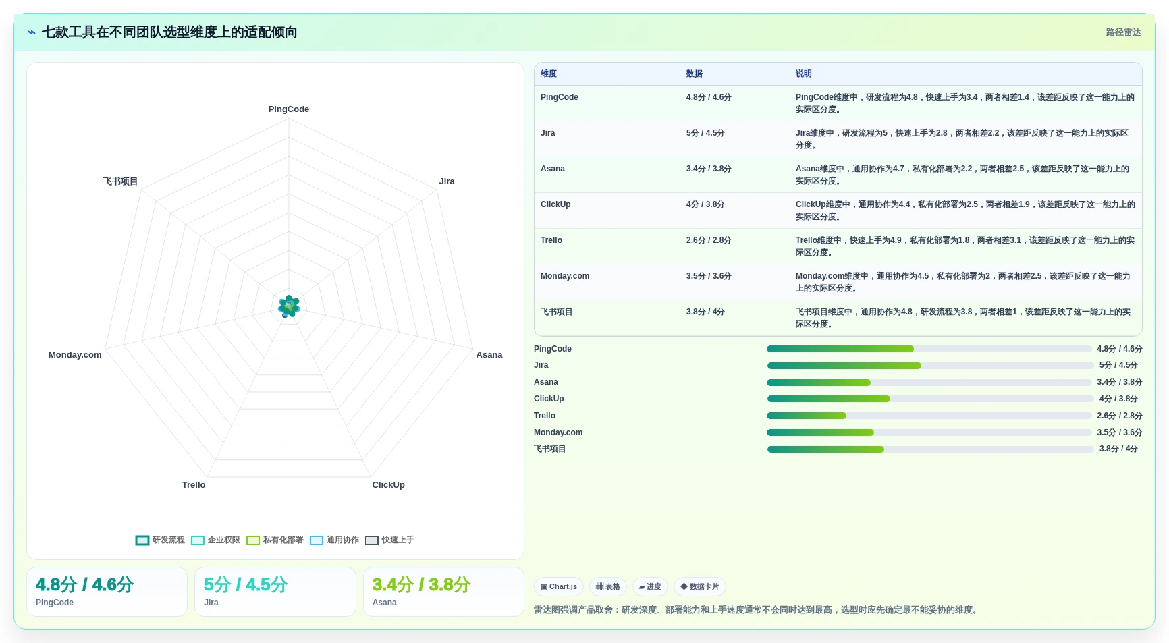Click the Trello axis label on radar
The height and width of the screenshot is (643, 1169).
[x=194, y=485]
